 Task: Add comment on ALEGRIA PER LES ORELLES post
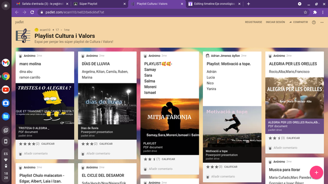pyautogui.click(x=285, y=148)
